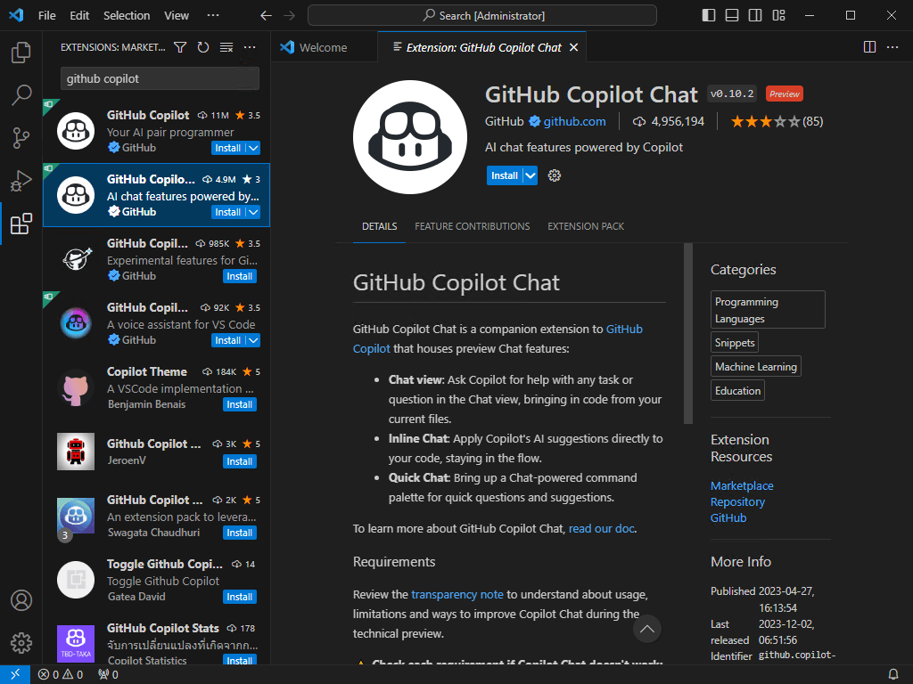Open the Repository resource link

737,502
